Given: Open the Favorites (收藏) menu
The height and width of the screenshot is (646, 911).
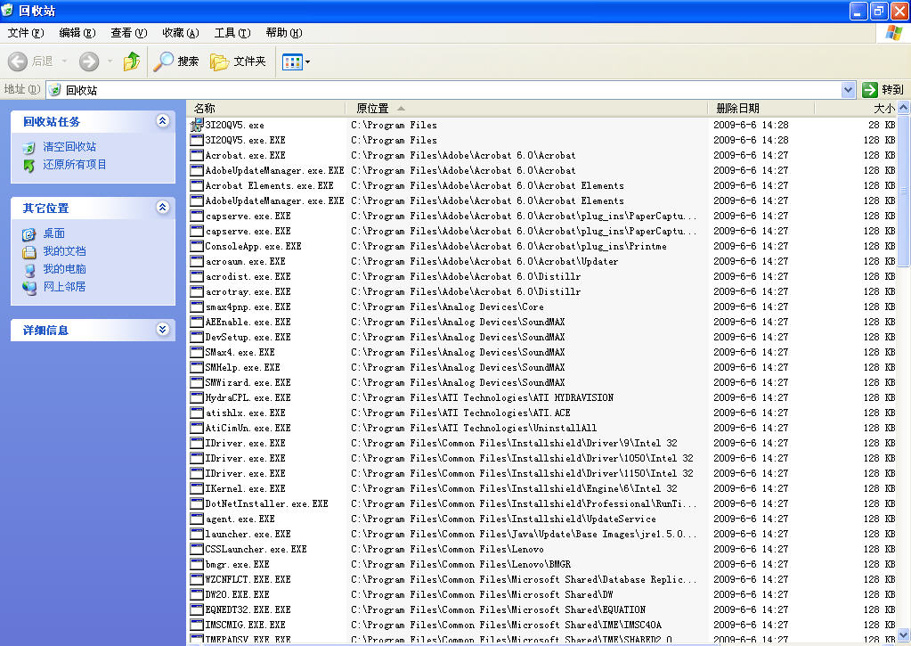Looking at the screenshot, I should tap(181, 33).
